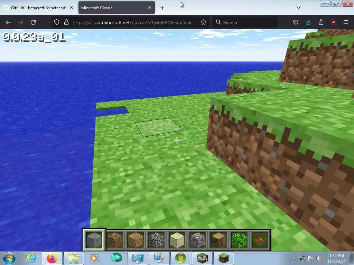The height and width of the screenshot is (265, 354).
Task: Reload the Minecraft Classic page
Action: 33,22
